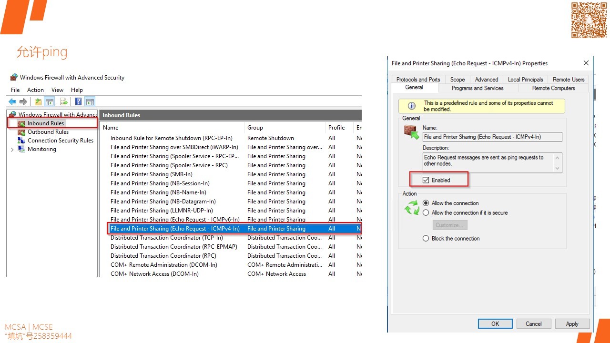Close the Properties dialog with X

[586, 63]
